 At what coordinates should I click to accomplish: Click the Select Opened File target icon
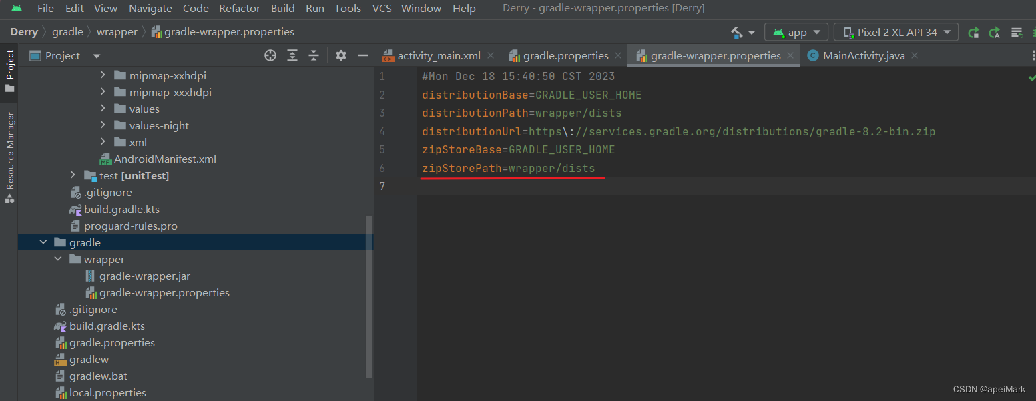click(270, 56)
